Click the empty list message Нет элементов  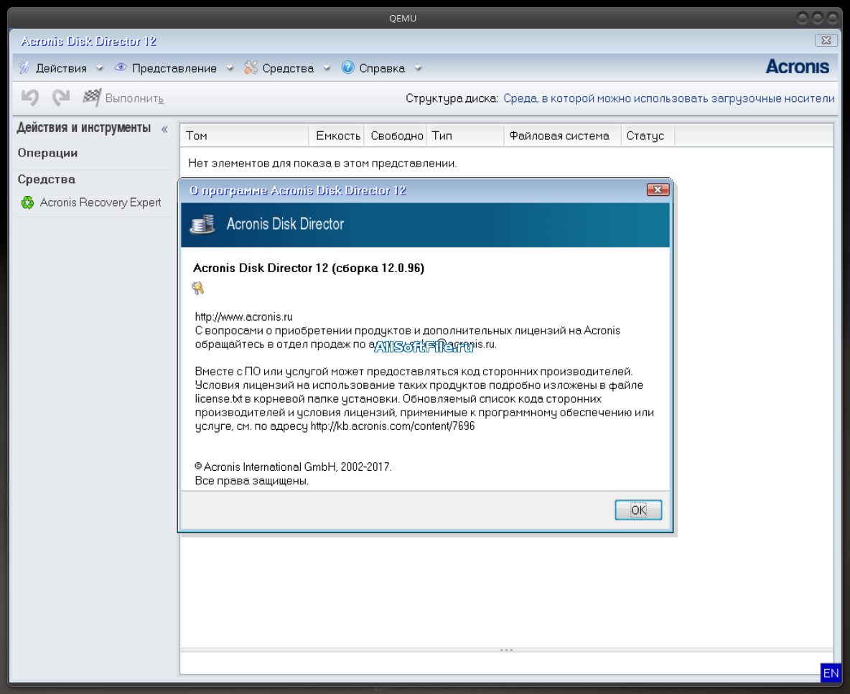click(x=322, y=163)
